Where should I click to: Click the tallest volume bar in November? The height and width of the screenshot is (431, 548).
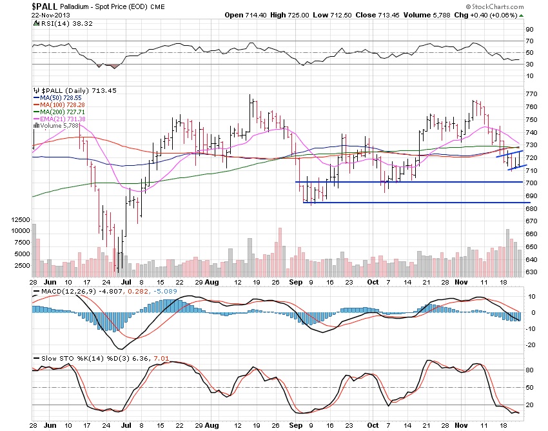pos(507,253)
